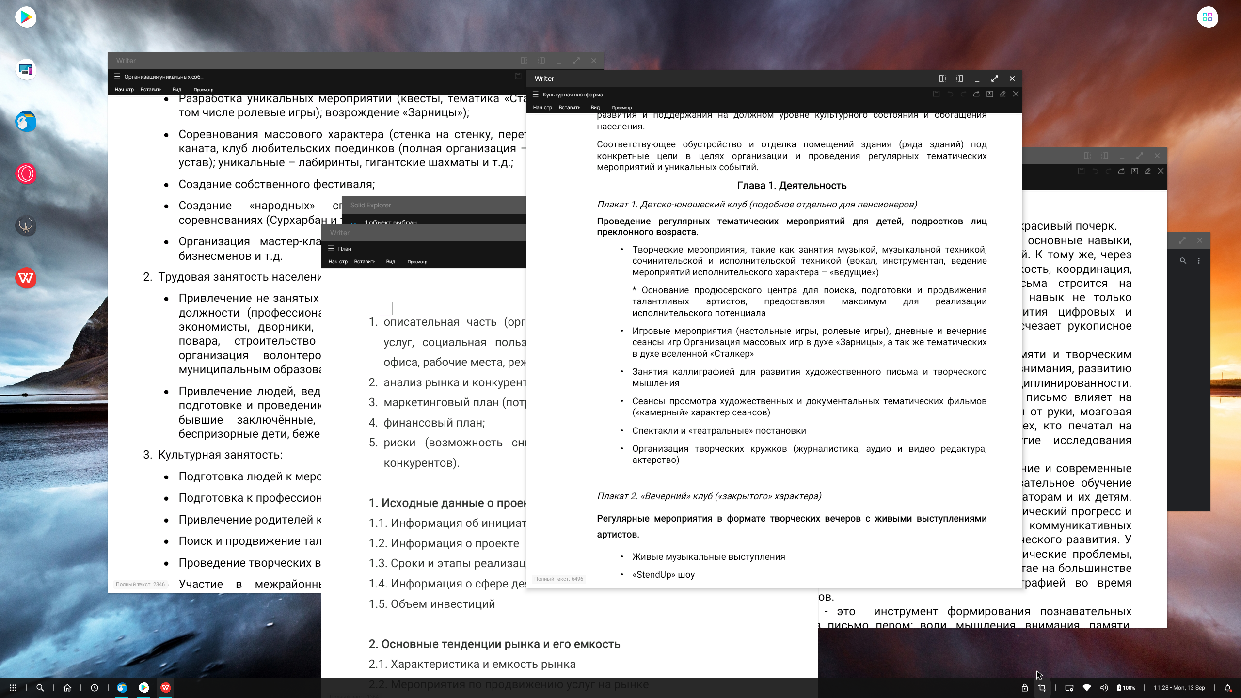Click Живые музыкальные выступления bullet
The height and width of the screenshot is (698, 1241).
(708, 557)
